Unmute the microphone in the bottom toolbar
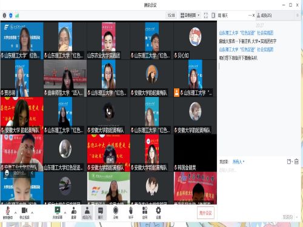Image resolution: width=303 pixels, height=227 pixels. click(x=7, y=212)
